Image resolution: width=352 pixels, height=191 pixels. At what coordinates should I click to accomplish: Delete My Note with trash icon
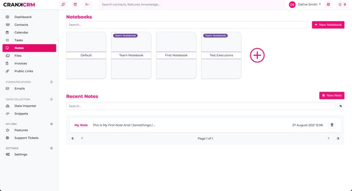click(x=332, y=125)
